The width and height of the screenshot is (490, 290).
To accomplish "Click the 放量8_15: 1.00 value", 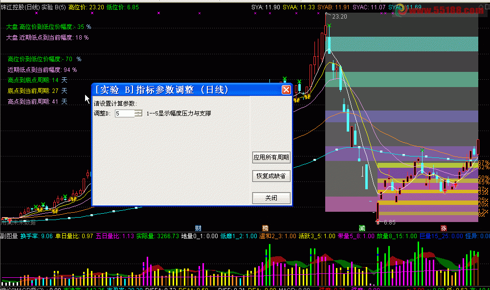I will [x=397, y=236].
